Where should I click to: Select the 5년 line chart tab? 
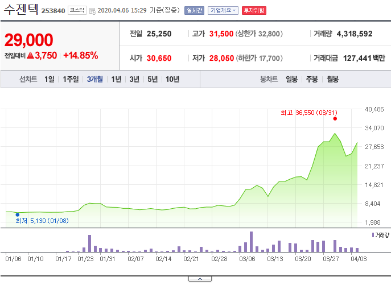pyautogui.click(x=153, y=79)
